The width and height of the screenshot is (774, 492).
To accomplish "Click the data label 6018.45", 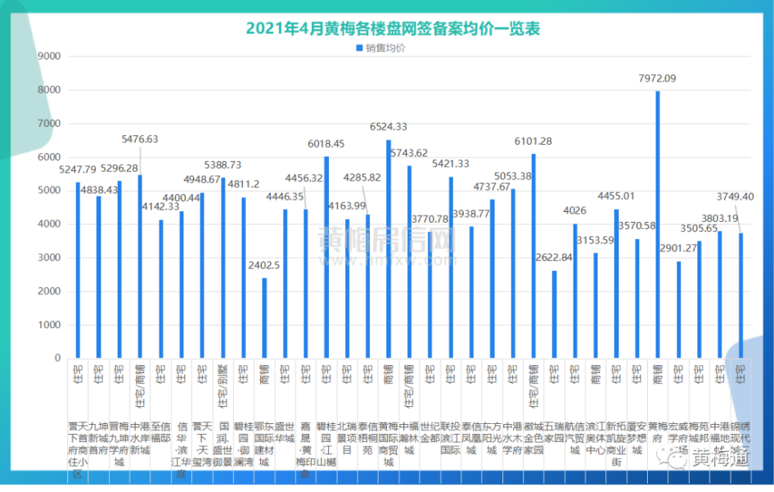I will (x=326, y=144).
